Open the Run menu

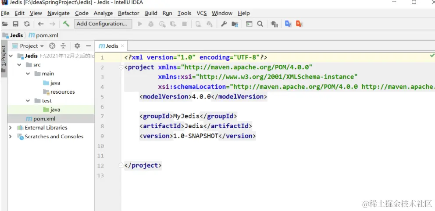coord(167,13)
